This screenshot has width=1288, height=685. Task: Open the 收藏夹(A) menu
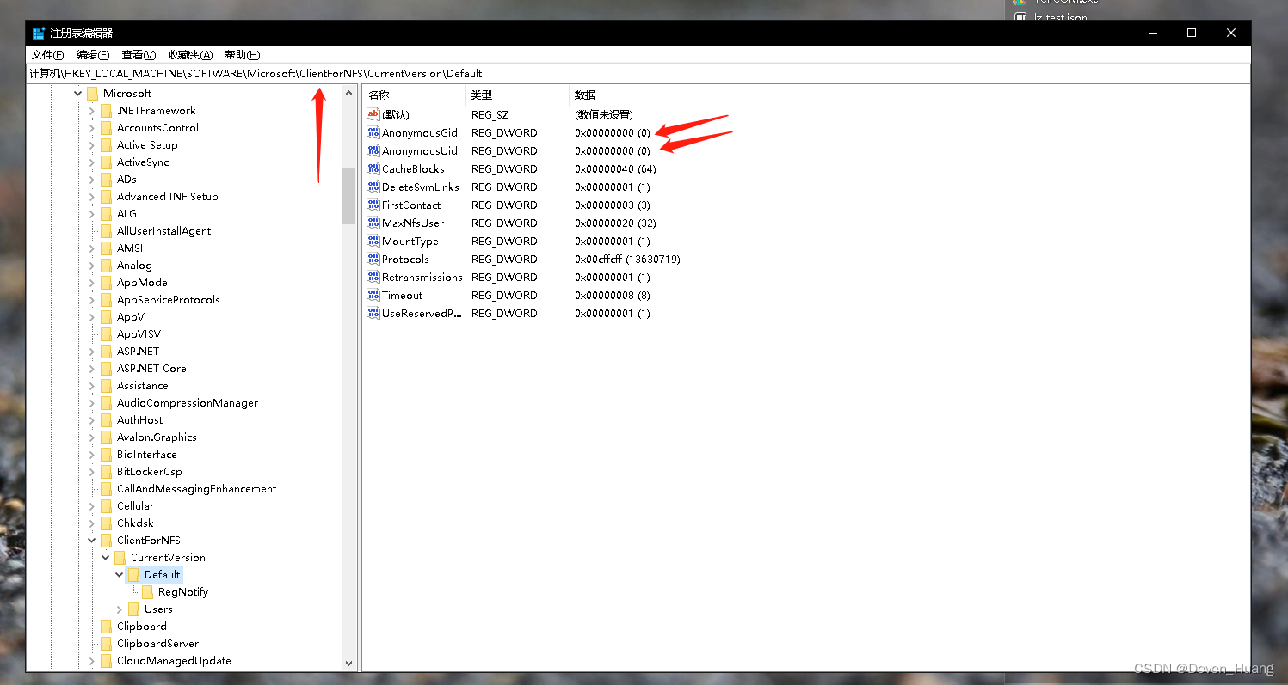tap(189, 54)
